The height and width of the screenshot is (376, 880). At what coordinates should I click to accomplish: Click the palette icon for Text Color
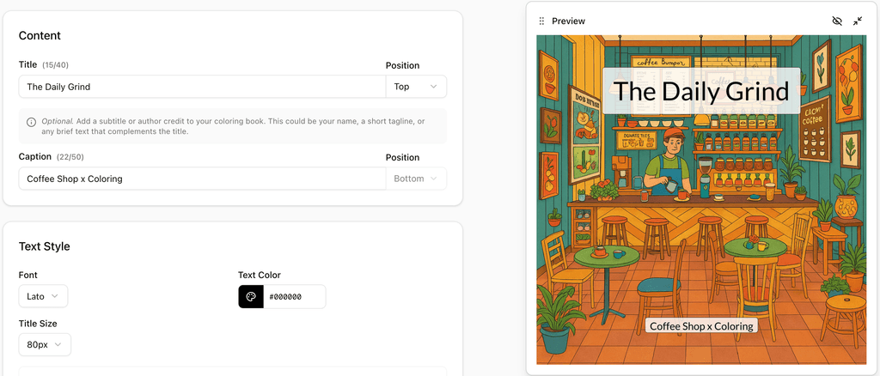tap(251, 297)
